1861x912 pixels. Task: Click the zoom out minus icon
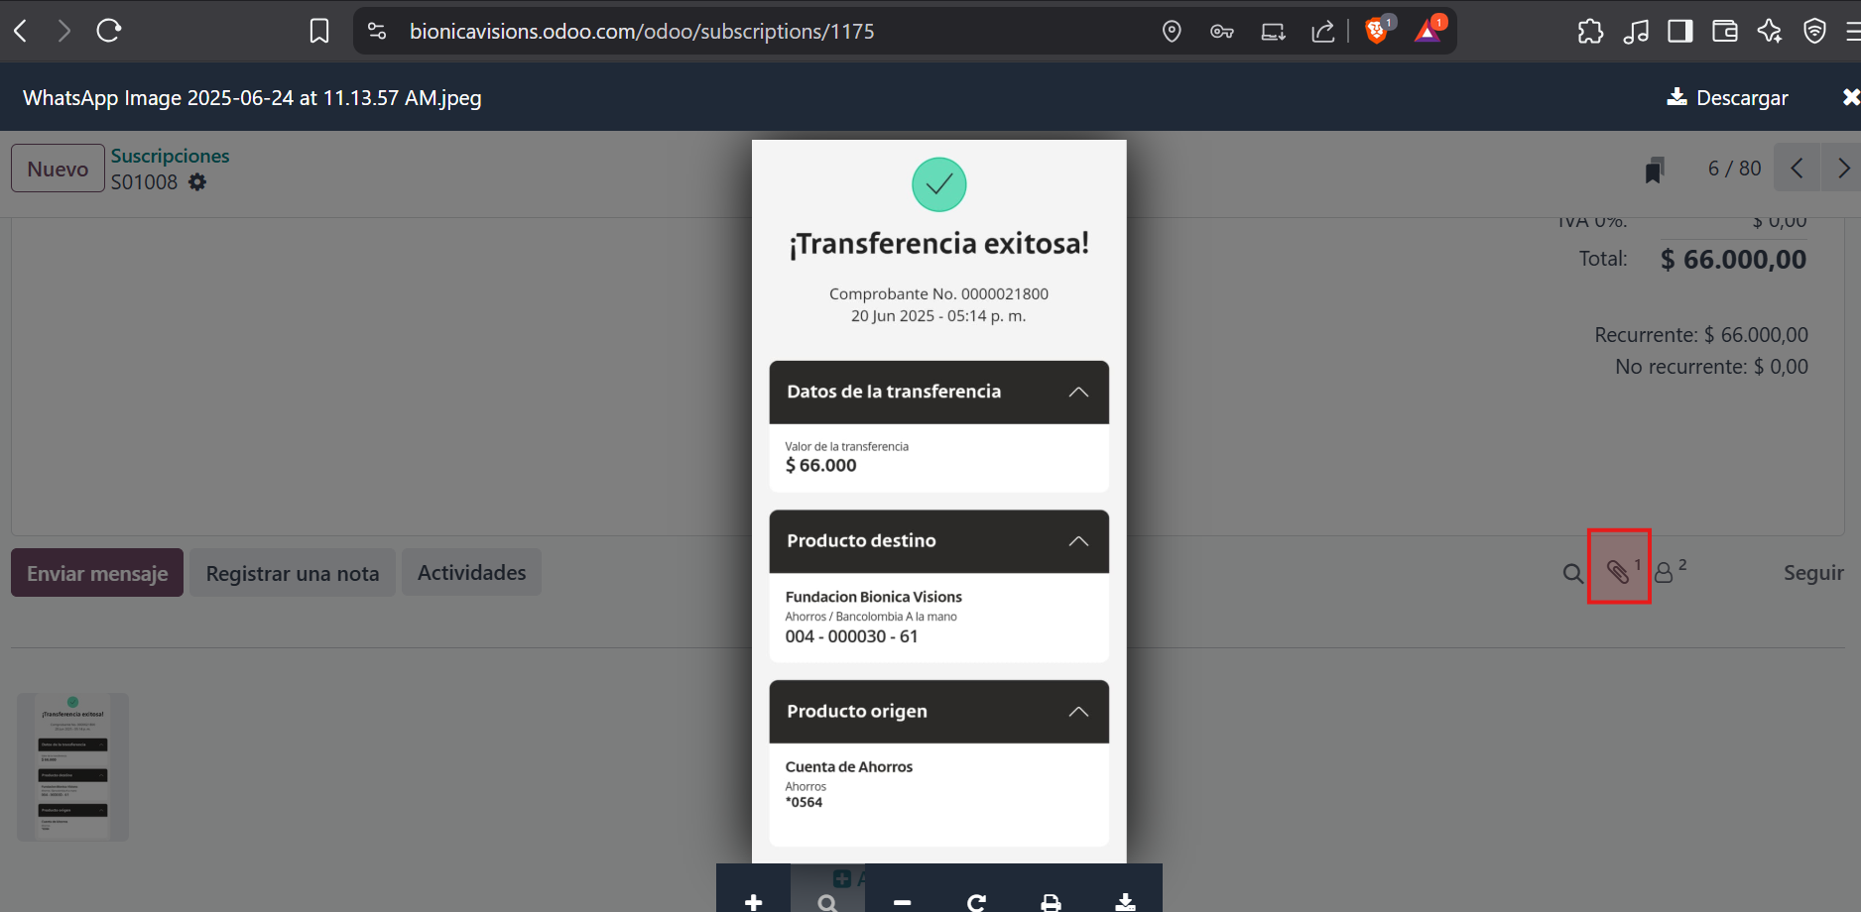tap(902, 901)
